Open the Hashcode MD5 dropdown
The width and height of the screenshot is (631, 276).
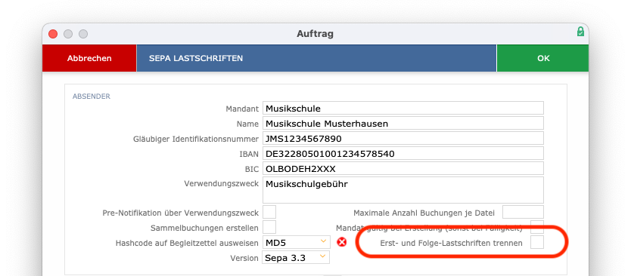296,242
